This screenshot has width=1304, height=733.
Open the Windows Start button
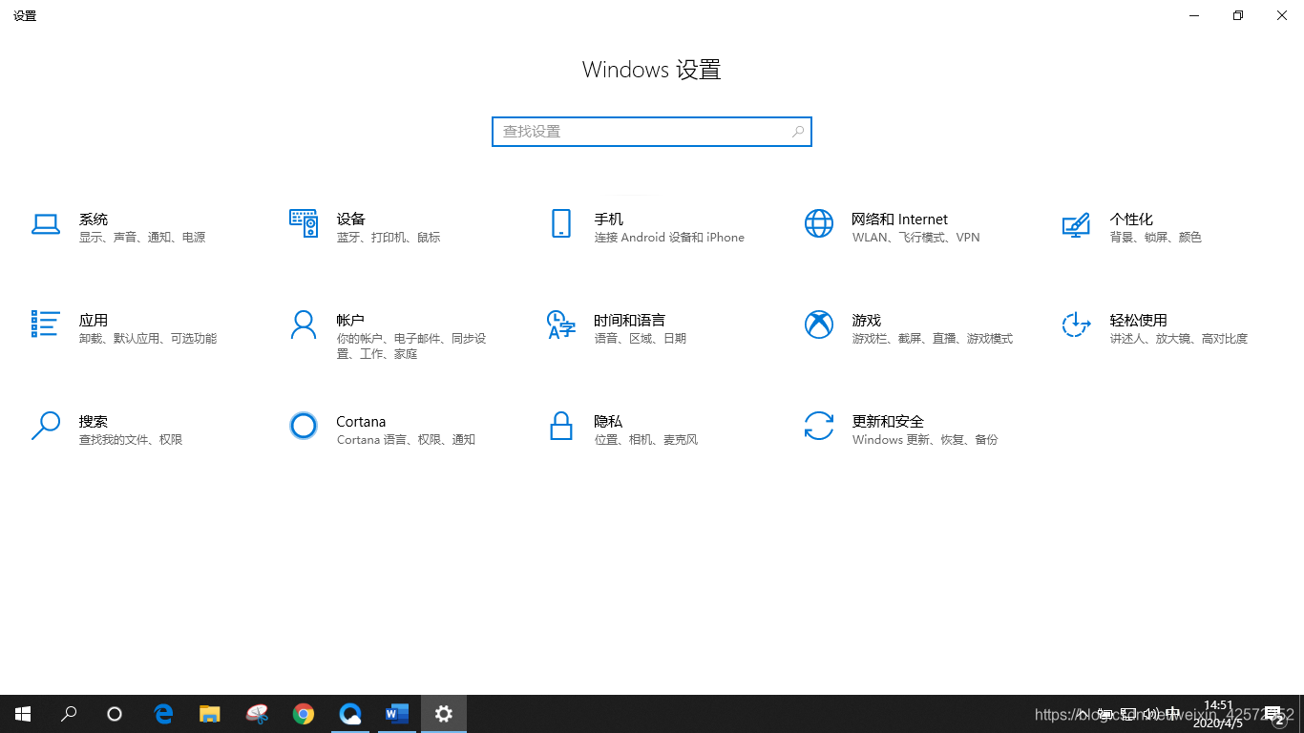[23, 714]
